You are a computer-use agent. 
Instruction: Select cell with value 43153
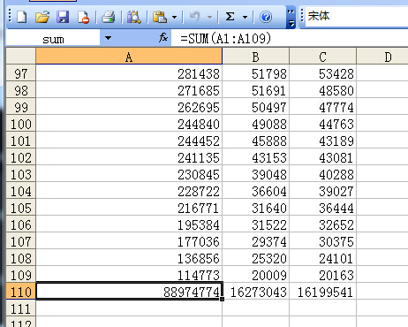255,157
